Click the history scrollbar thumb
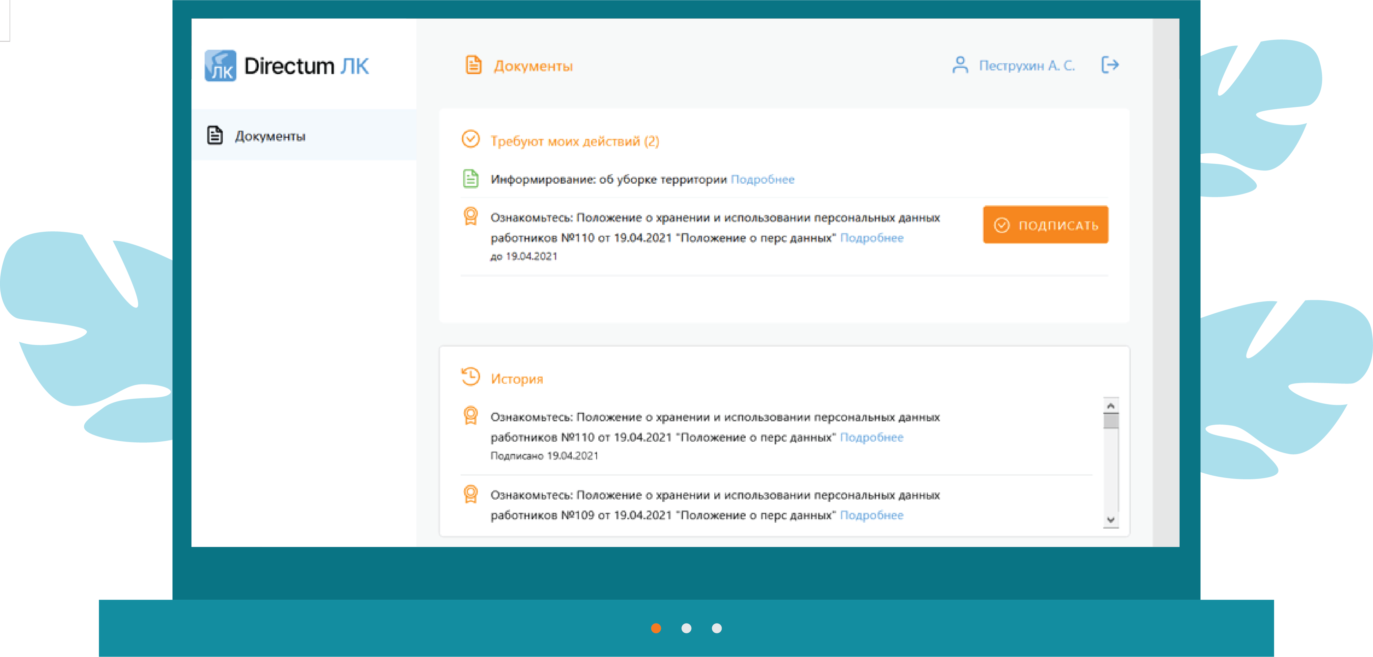This screenshot has width=1373, height=657. pos(1111,421)
